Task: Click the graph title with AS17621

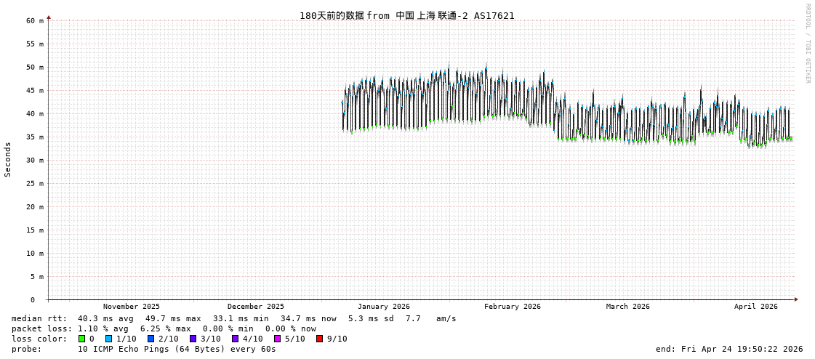Action: 406,15
